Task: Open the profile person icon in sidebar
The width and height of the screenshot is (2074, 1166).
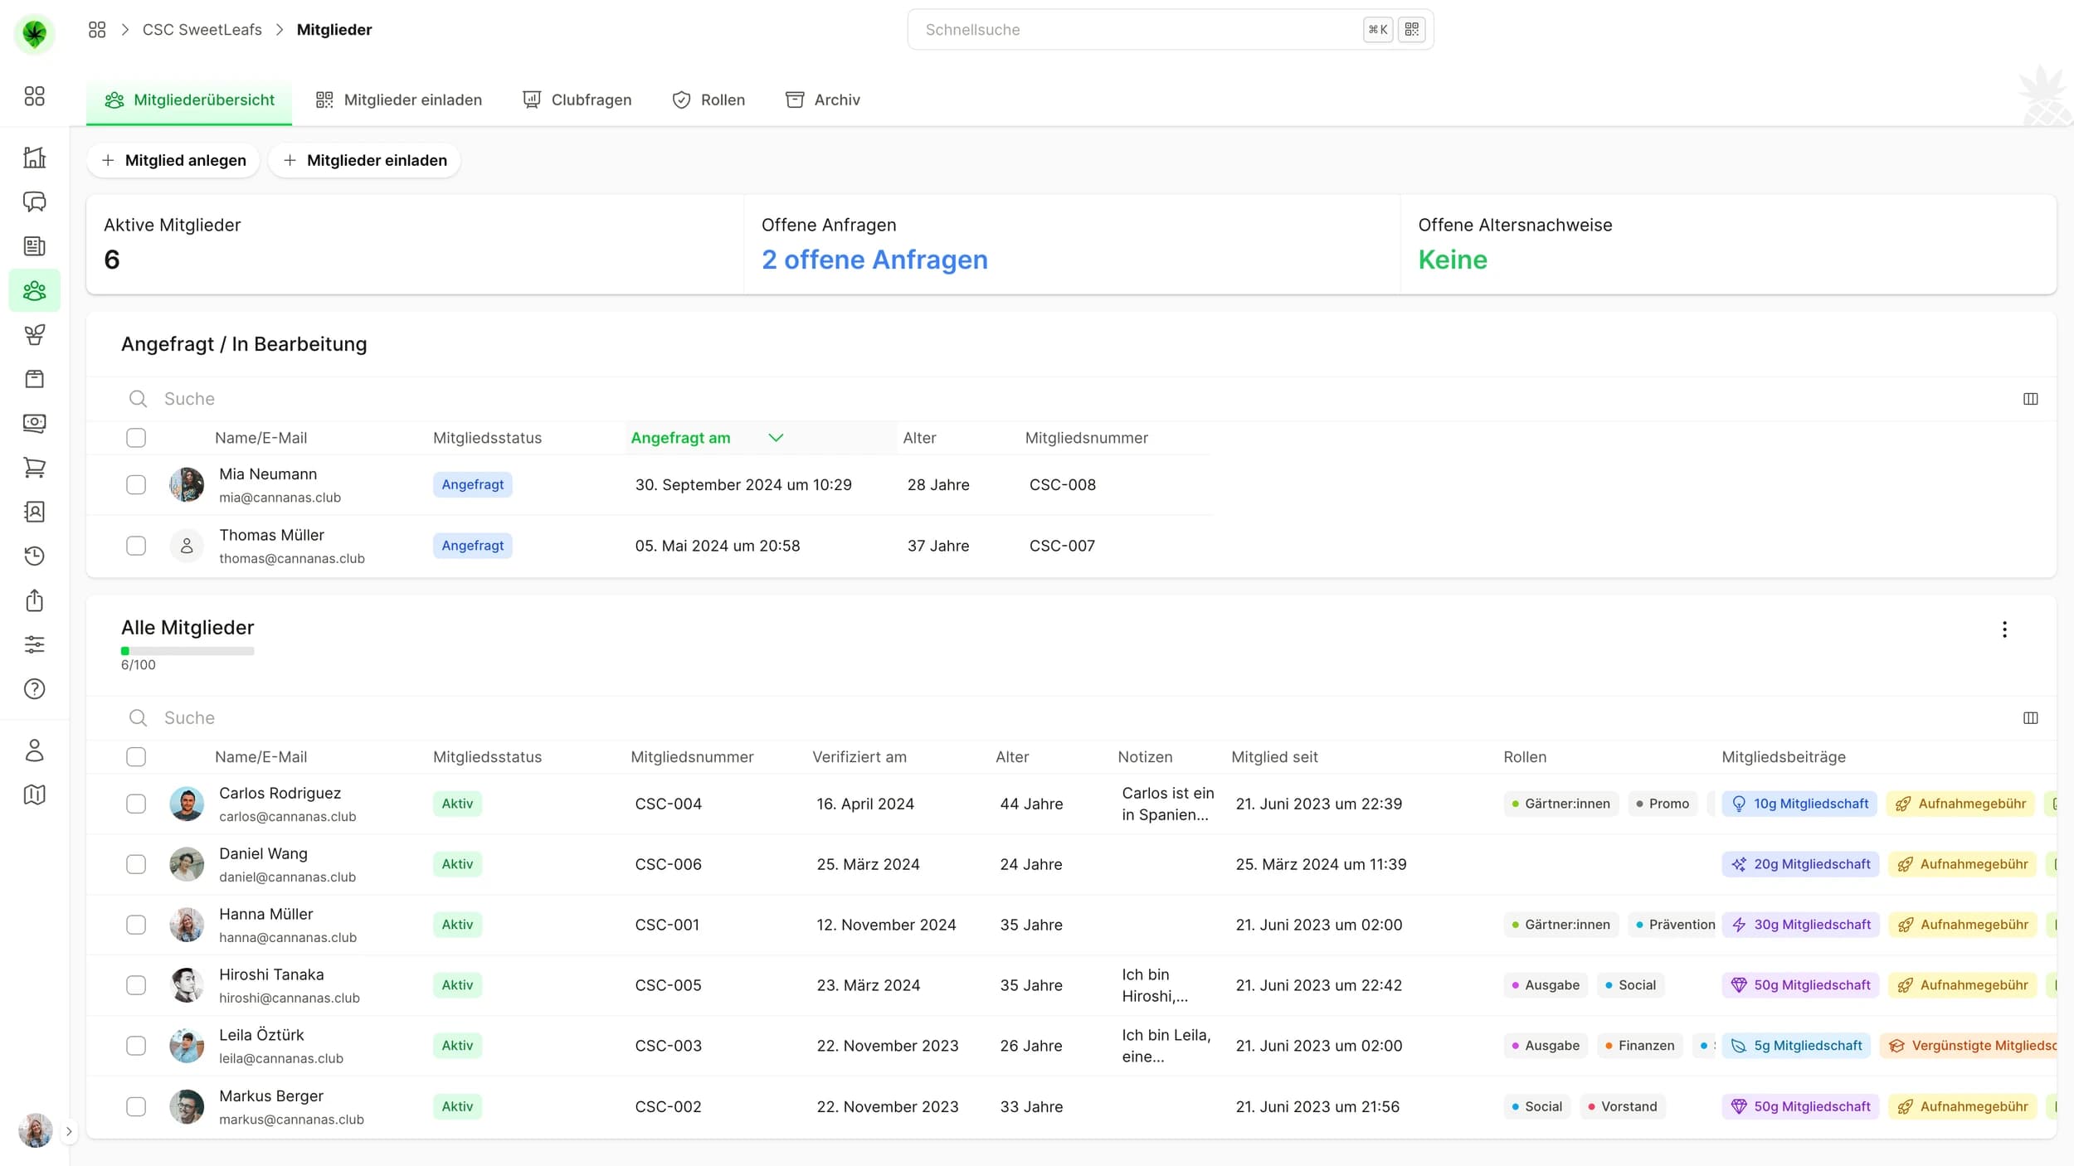Action: pos(34,751)
